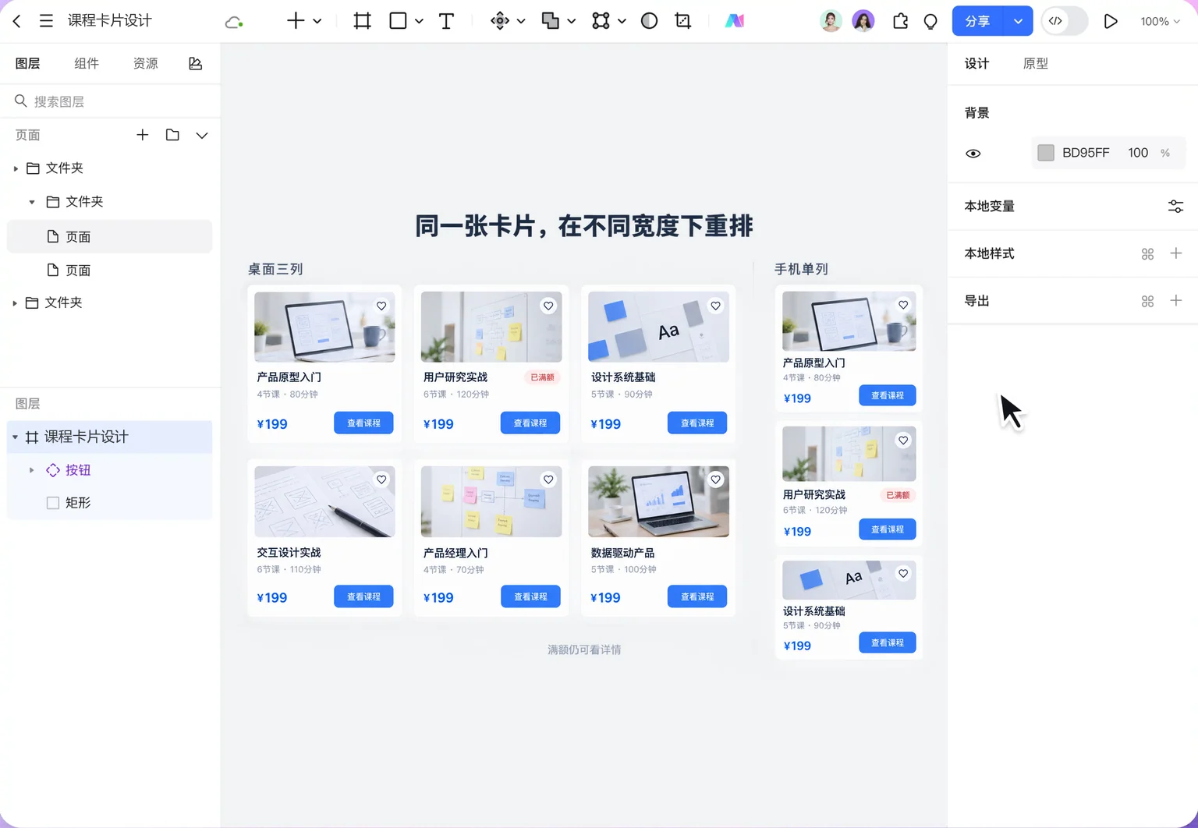The width and height of the screenshot is (1198, 828).
Task: Open the 本地样式 grid library icon
Action: 1147,254
